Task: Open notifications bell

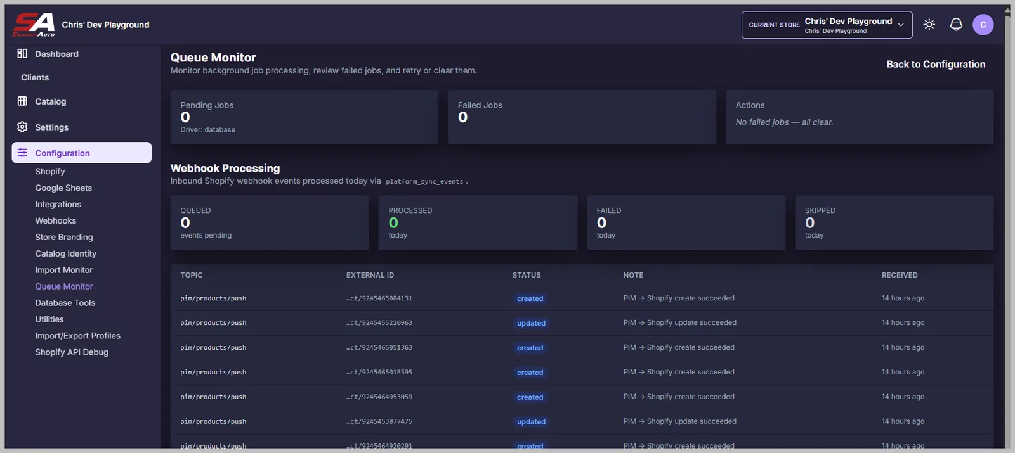Action: pos(956,25)
